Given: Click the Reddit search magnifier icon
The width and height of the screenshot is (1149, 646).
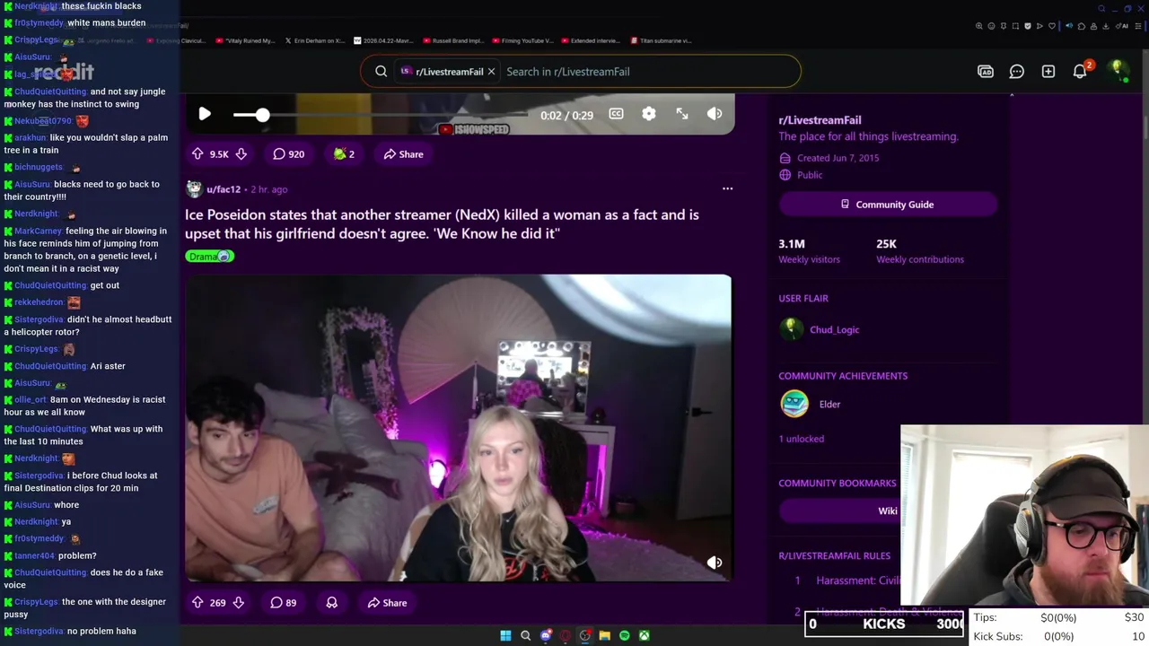Looking at the screenshot, I should click(382, 72).
